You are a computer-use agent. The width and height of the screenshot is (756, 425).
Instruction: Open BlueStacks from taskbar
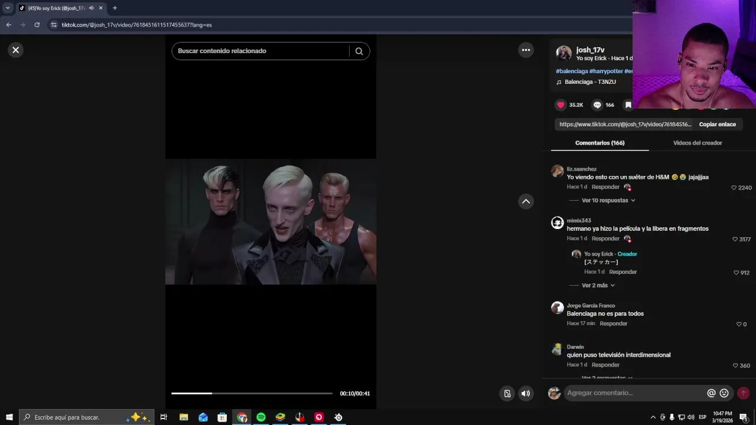coord(280,417)
